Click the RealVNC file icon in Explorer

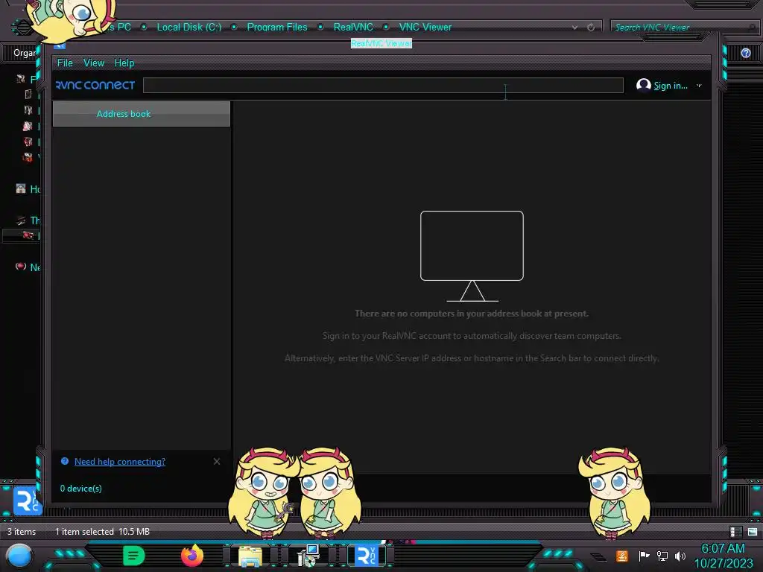coord(27,501)
